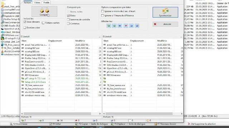The height and width of the screenshot is (128, 229).
Task: Click equal icon beside ccsetup567.exe in C:\install pane
Action: point(23,48)
